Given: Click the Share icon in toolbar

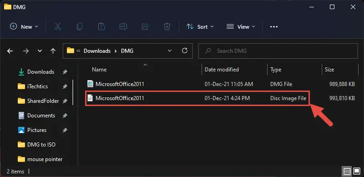Looking at the screenshot, I should tap(145, 27).
